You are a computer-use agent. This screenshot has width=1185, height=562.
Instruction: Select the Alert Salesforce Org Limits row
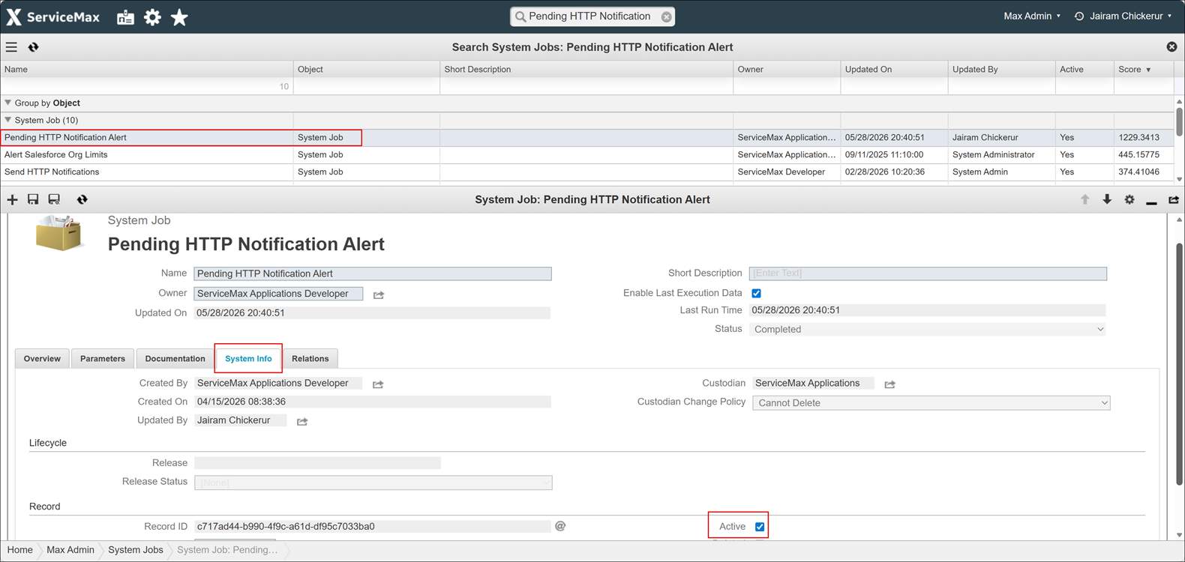coord(586,155)
